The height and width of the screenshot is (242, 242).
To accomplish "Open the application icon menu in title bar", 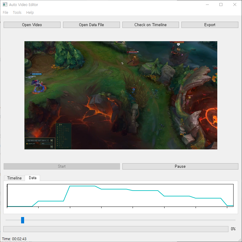I will pos(5,5).
